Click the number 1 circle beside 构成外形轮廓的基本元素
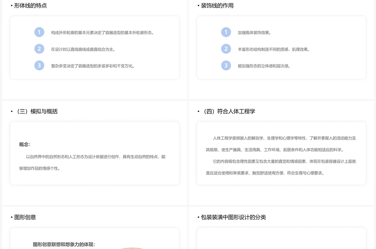Screen dimensions: 376x249 click(39, 32)
